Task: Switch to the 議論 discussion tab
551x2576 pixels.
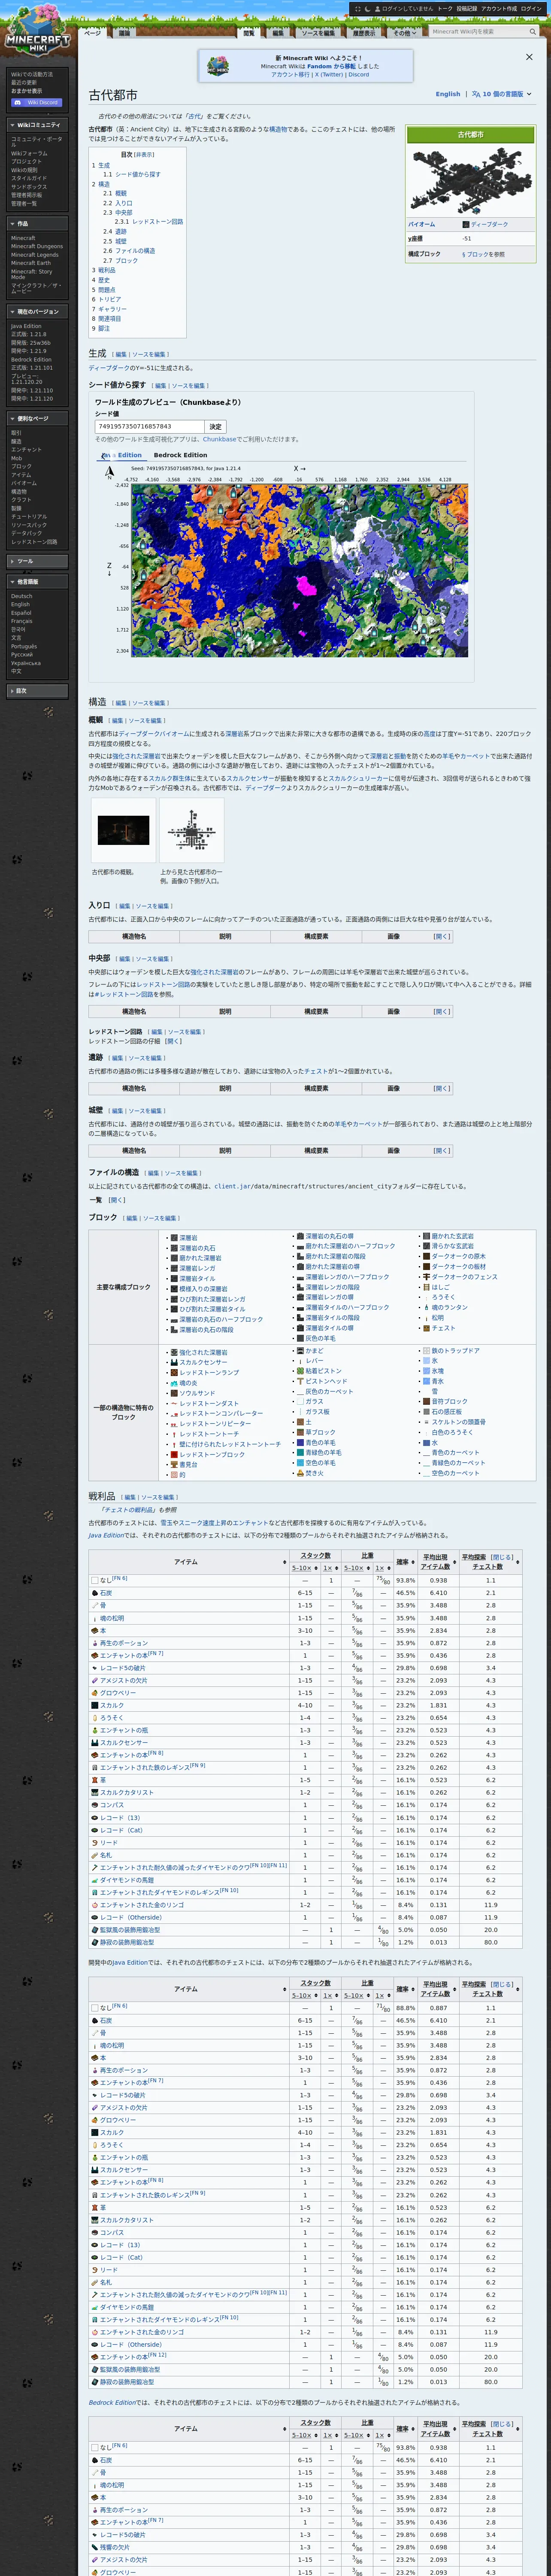Action: click(x=125, y=33)
